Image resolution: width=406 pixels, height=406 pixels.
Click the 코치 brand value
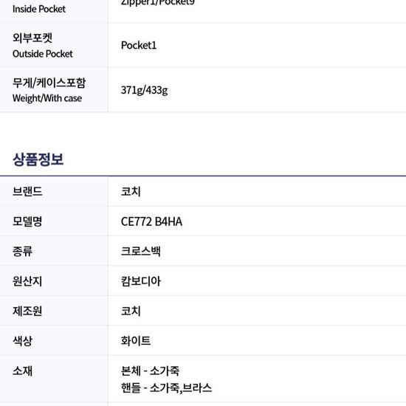pyautogui.click(x=131, y=191)
